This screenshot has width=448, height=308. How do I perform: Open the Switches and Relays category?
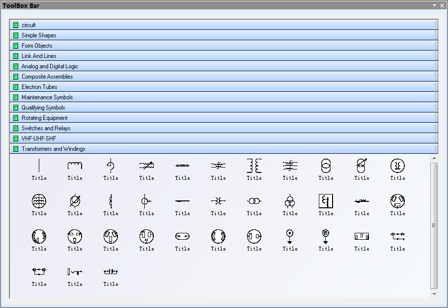click(46, 128)
